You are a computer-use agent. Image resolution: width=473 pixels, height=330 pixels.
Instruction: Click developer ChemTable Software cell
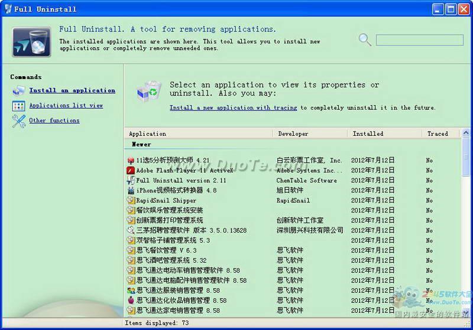coord(306,181)
